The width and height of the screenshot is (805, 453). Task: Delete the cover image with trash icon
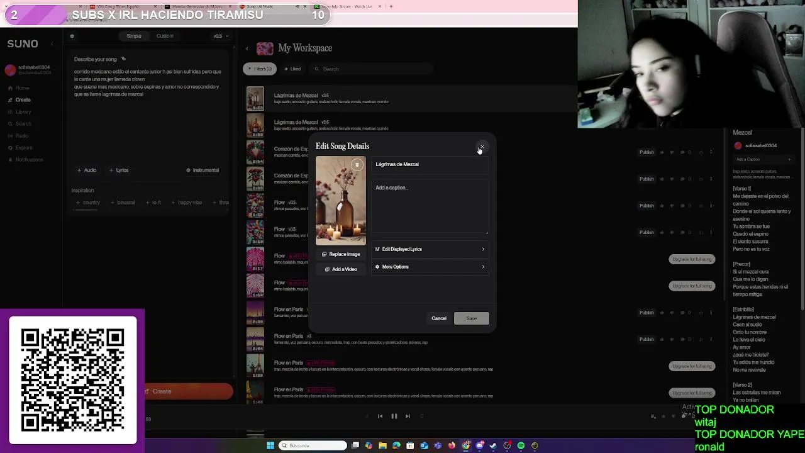[x=357, y=165]
